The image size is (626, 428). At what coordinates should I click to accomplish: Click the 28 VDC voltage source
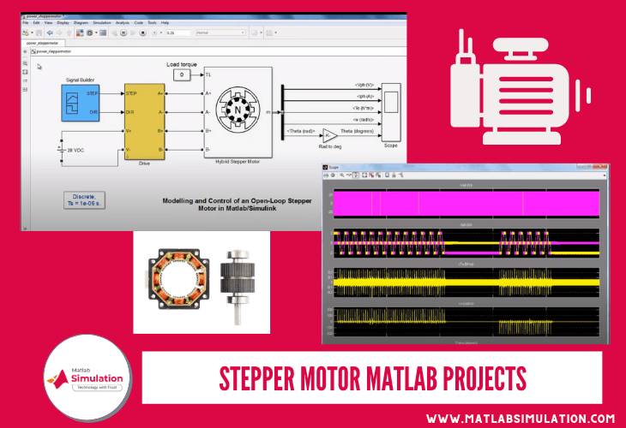point(62,151)
